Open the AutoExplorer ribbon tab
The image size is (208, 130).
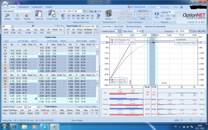(23, 7)
